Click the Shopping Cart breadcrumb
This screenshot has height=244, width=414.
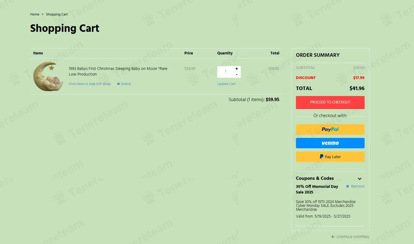tap(57, 14)
